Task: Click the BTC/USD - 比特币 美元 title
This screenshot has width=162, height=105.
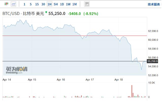Action: 23,14
